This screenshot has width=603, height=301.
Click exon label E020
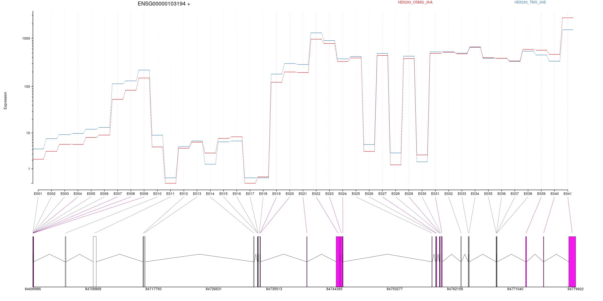(290, 194)
